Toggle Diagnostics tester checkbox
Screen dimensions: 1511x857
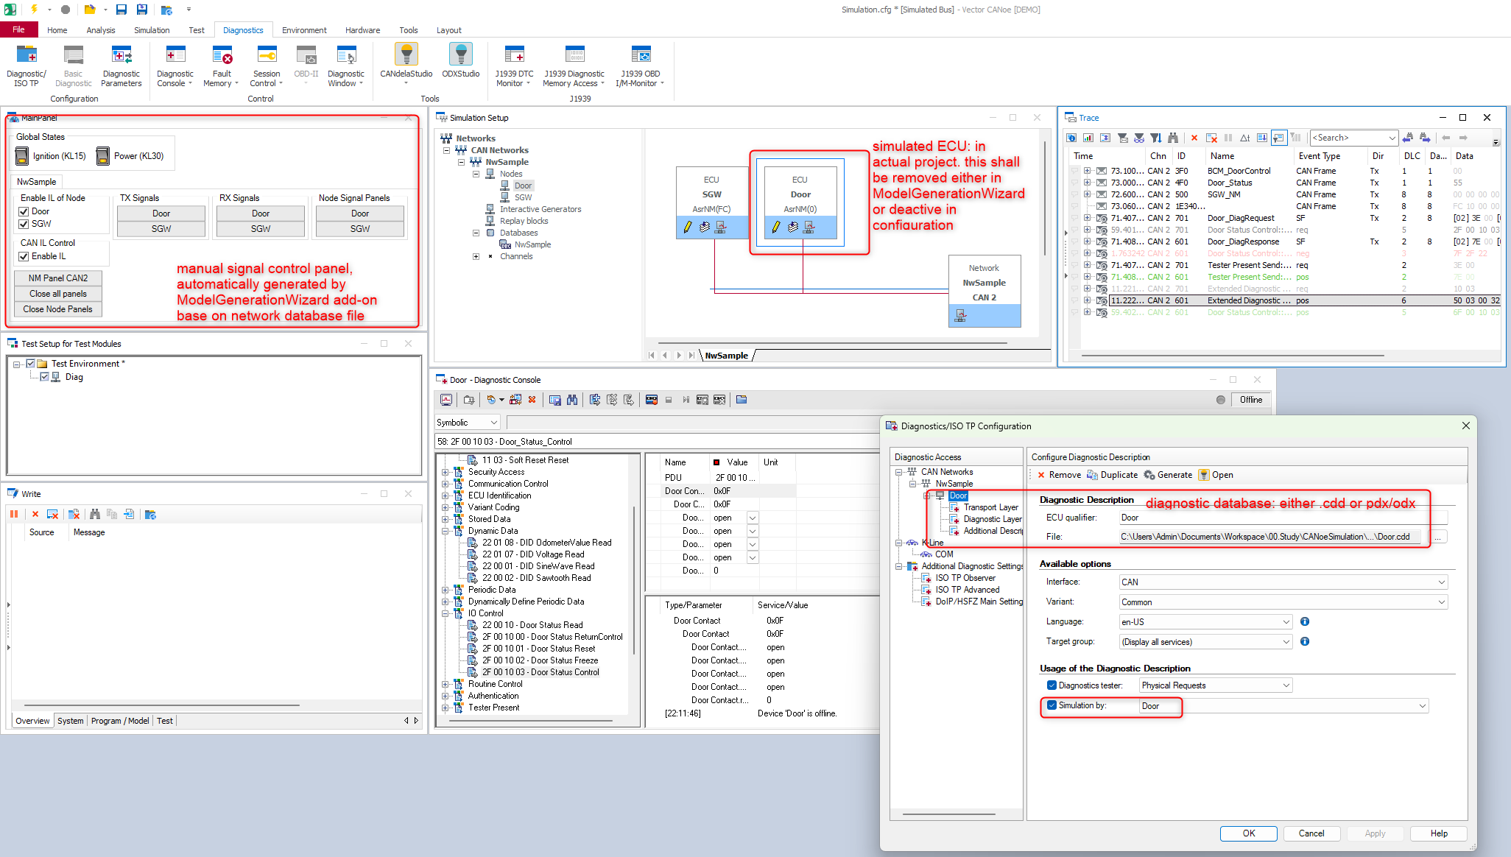tap(1052, 685)
